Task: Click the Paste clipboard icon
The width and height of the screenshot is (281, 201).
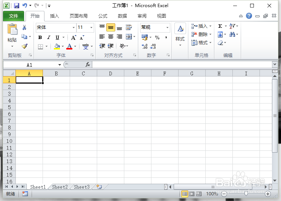Action: (x=12, y=29)
